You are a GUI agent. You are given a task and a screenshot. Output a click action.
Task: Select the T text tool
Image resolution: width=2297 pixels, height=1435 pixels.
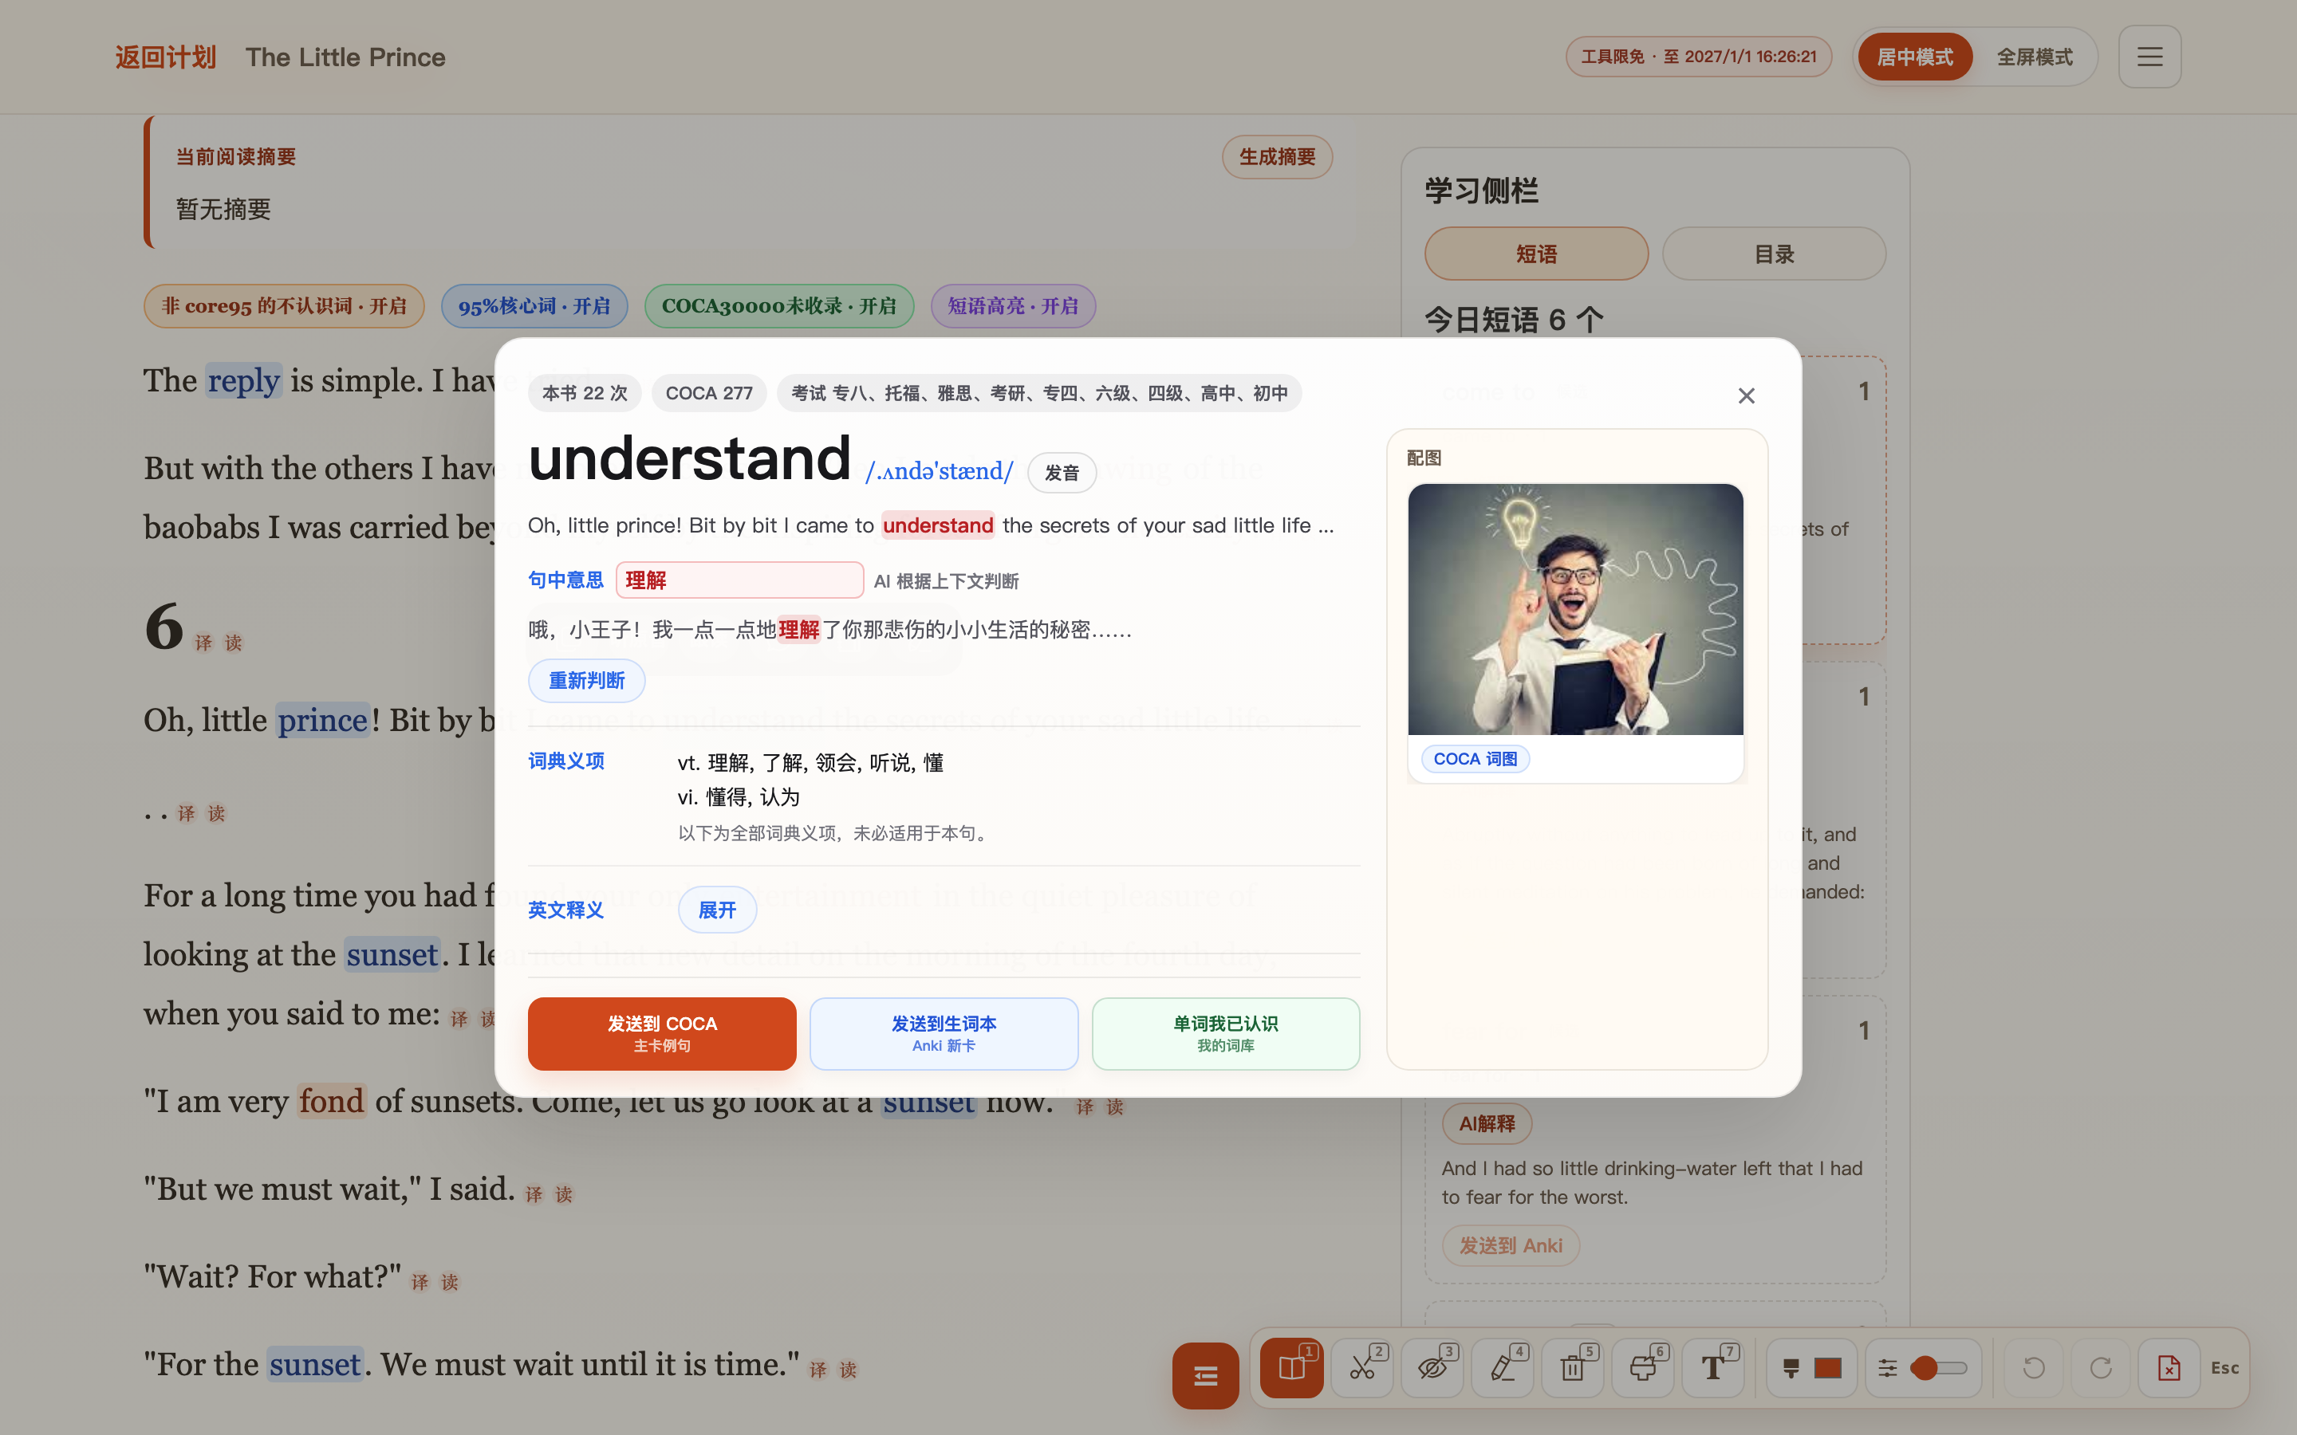[x=1713, y=1366]
